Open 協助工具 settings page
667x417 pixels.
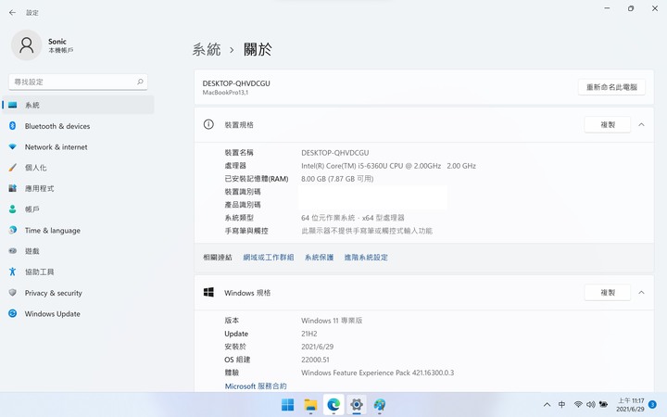pyautogui.click(x=78, y=272)
